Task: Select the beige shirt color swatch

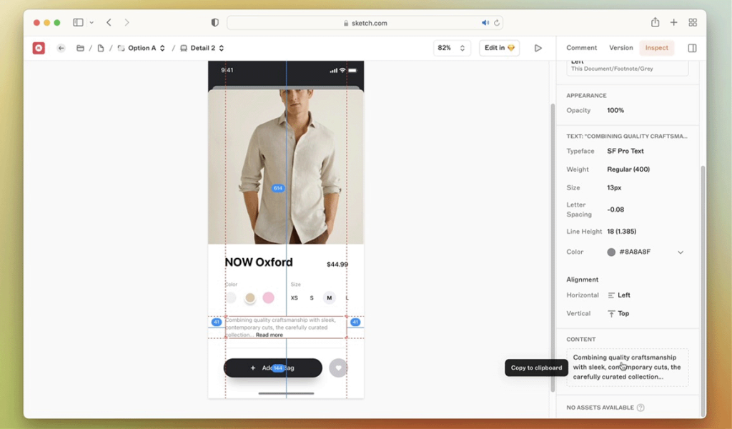Action: (250, 298)
